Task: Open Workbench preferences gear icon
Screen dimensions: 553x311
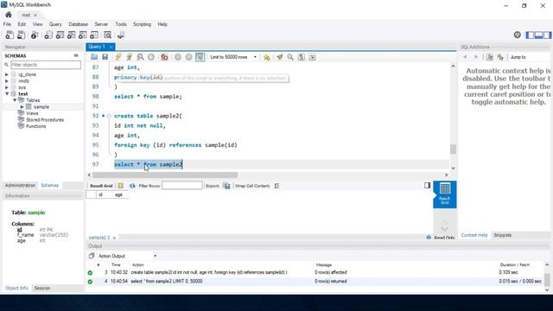Action: tap(517, 35)
